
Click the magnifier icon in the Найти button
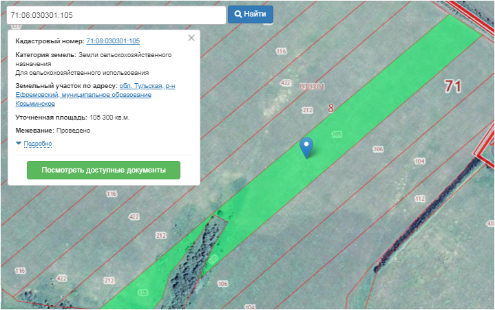[x=238, y=14]
